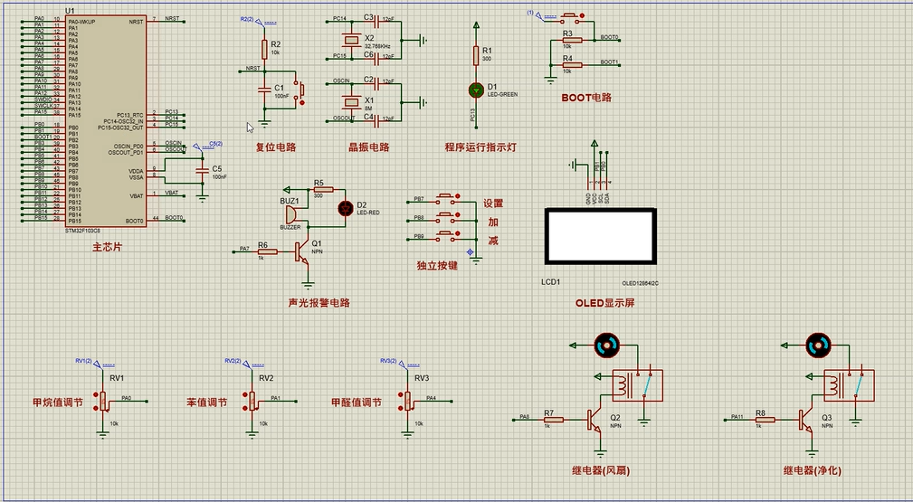Toggle the BOOT circuit push button above R3
The height and width of the screenshot is (502, 913).
click(571, 15)
